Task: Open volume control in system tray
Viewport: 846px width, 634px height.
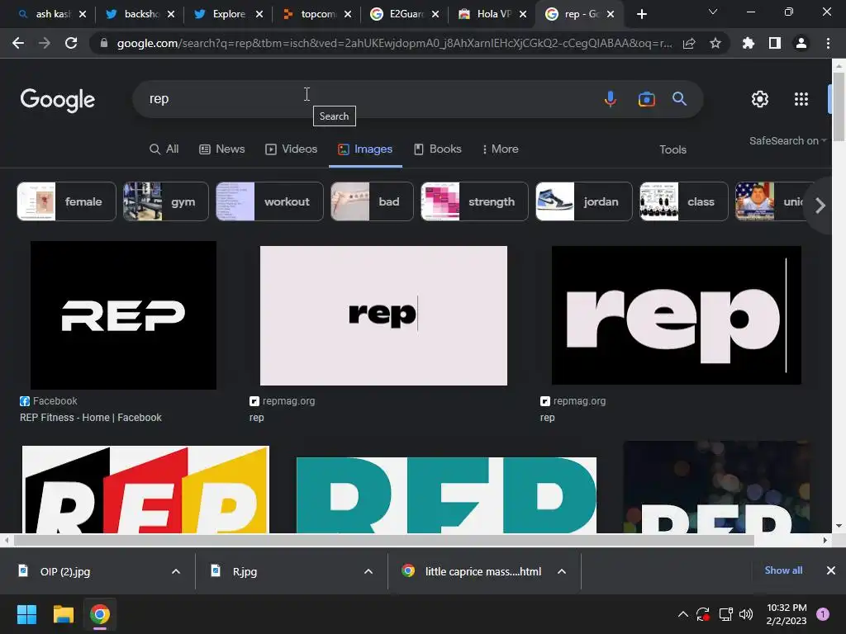Action: coord(746,614)
